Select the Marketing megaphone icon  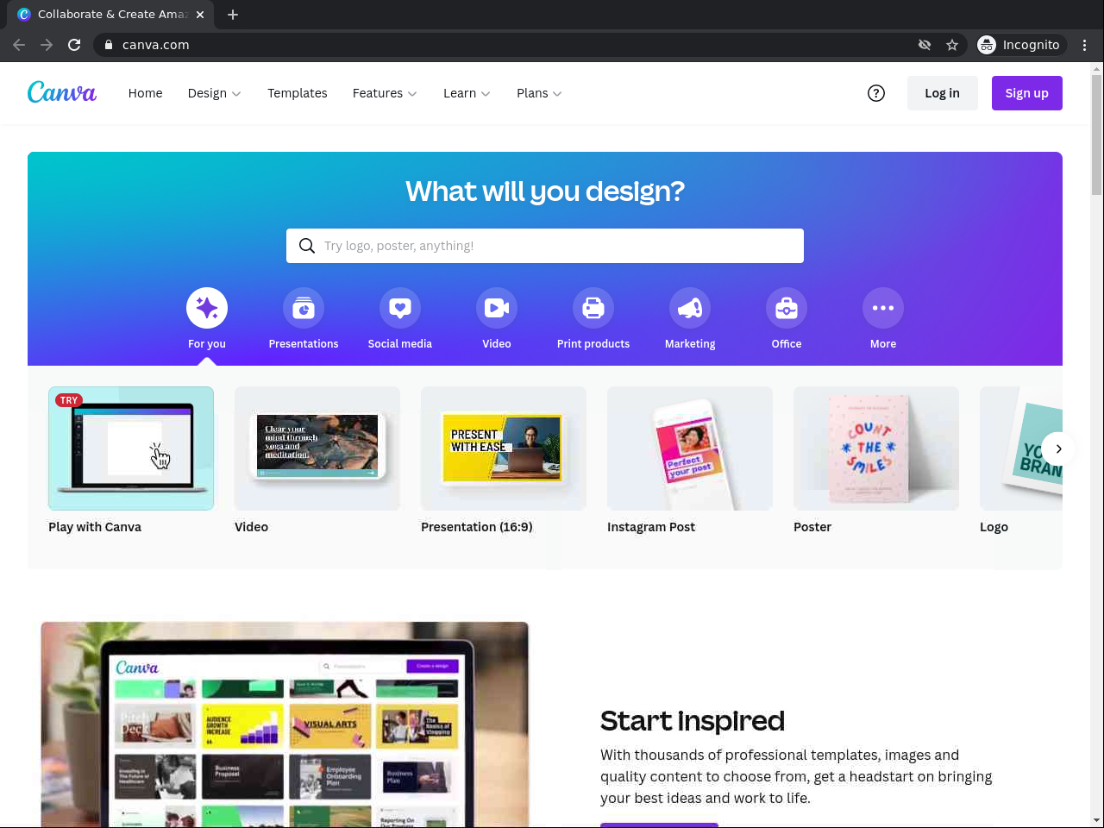click(690, 308)
